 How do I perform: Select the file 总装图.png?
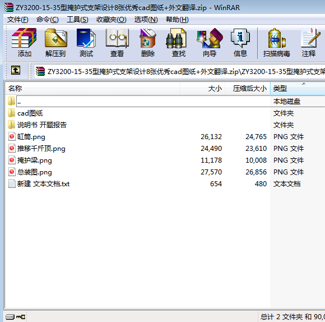[34, 172]
